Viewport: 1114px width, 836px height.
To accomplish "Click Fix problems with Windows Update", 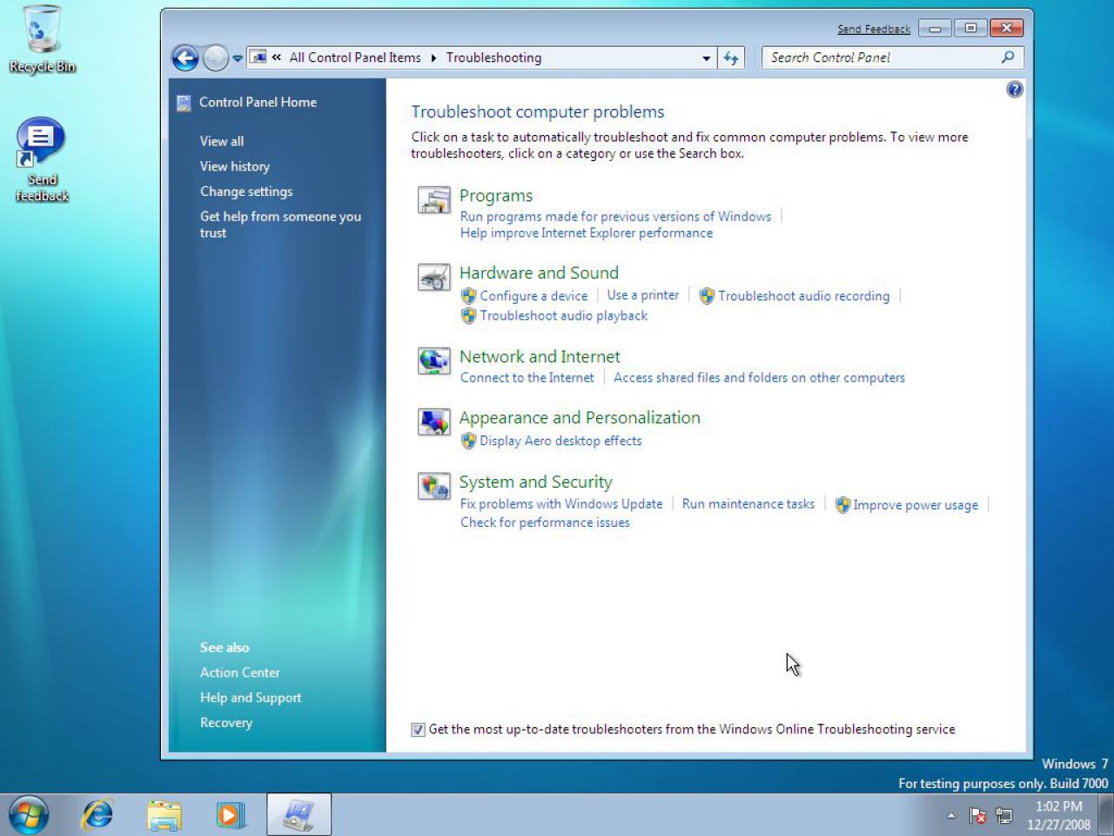I will coord(561,504).
